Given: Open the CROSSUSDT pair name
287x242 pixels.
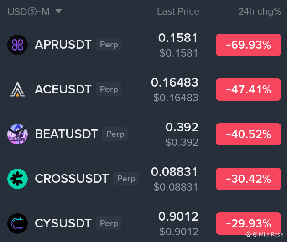Looking at the screenshot, I should [72, 179].
